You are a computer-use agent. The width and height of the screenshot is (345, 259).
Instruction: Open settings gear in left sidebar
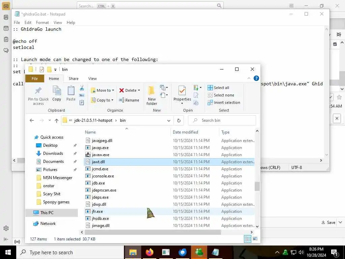click(x=6, y=228)
